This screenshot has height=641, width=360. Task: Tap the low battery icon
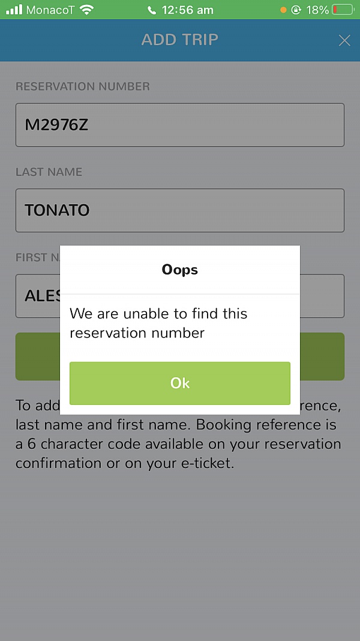pyautogui.click(x=344, y=10)
